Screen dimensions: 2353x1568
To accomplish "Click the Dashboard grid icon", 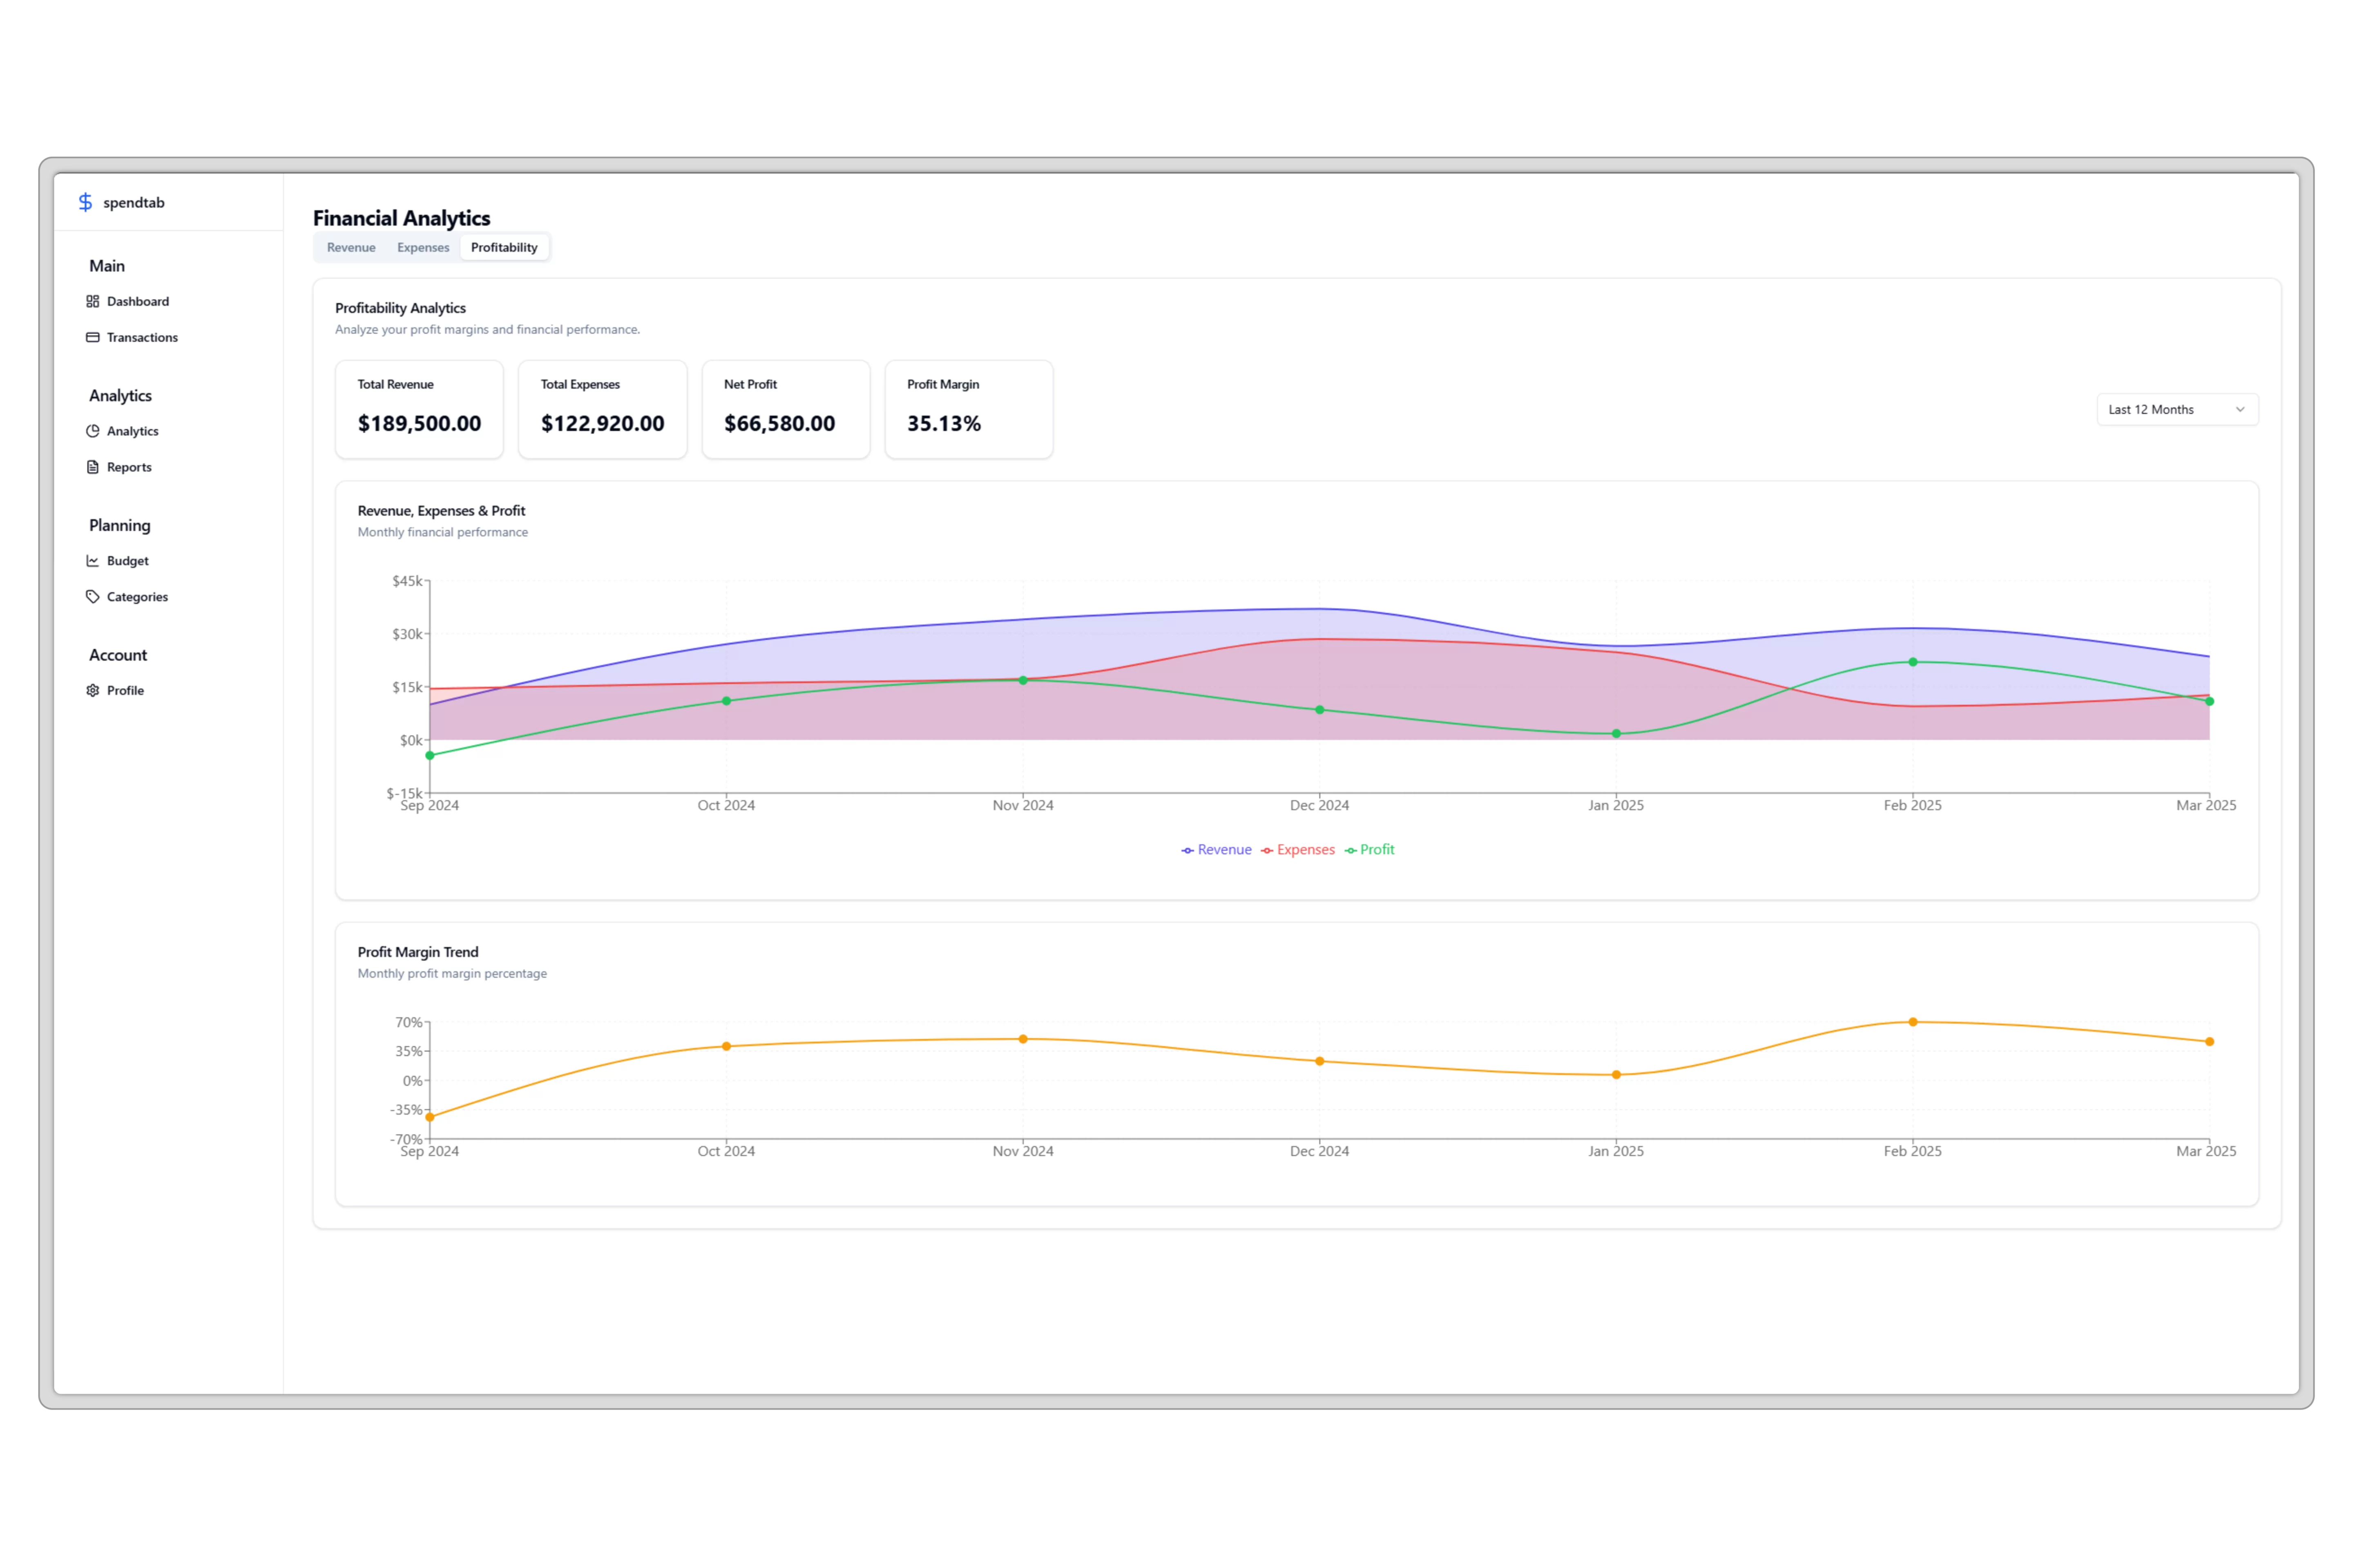I will coord(93,301).
